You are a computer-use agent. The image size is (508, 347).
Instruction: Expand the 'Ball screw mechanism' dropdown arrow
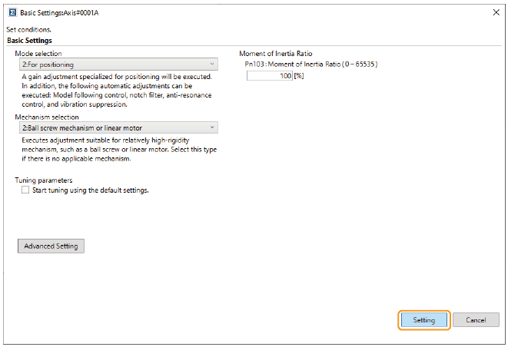[213, 127]
